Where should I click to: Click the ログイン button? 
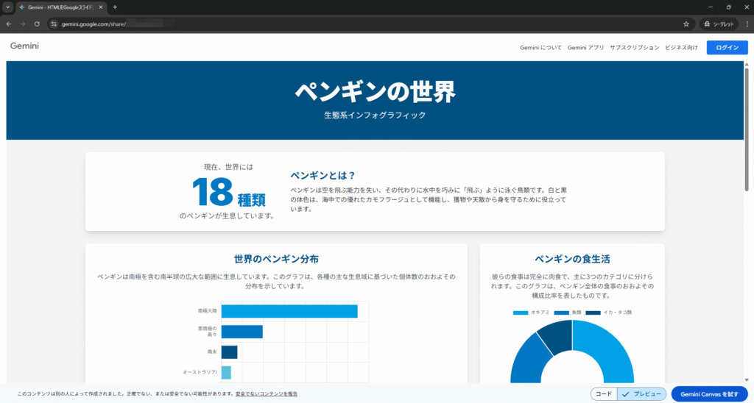point(727,47)
